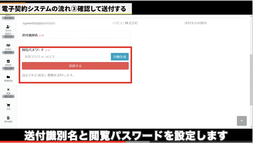Image resolution: width=253 pixels, height=144 pixels.
Task: Click the 送付識別名 field label
Action: click(x=30, y=35)
